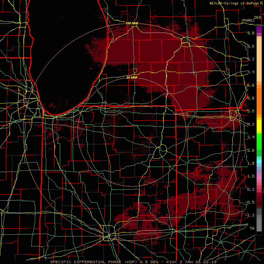Click the [PHAS] legend unit label
The width and height of the screenshot is (264, 264).
(248, 20)
